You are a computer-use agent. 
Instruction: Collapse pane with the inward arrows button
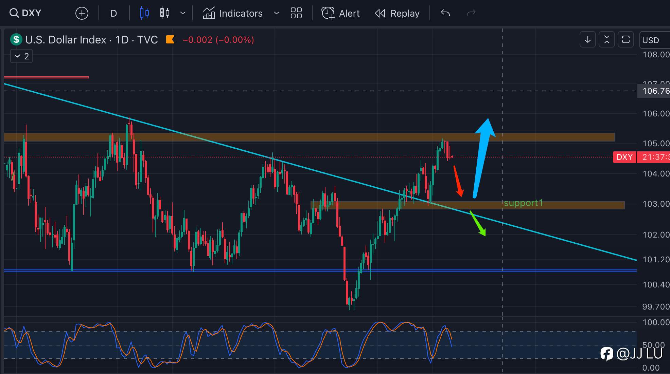coord(606,40)
